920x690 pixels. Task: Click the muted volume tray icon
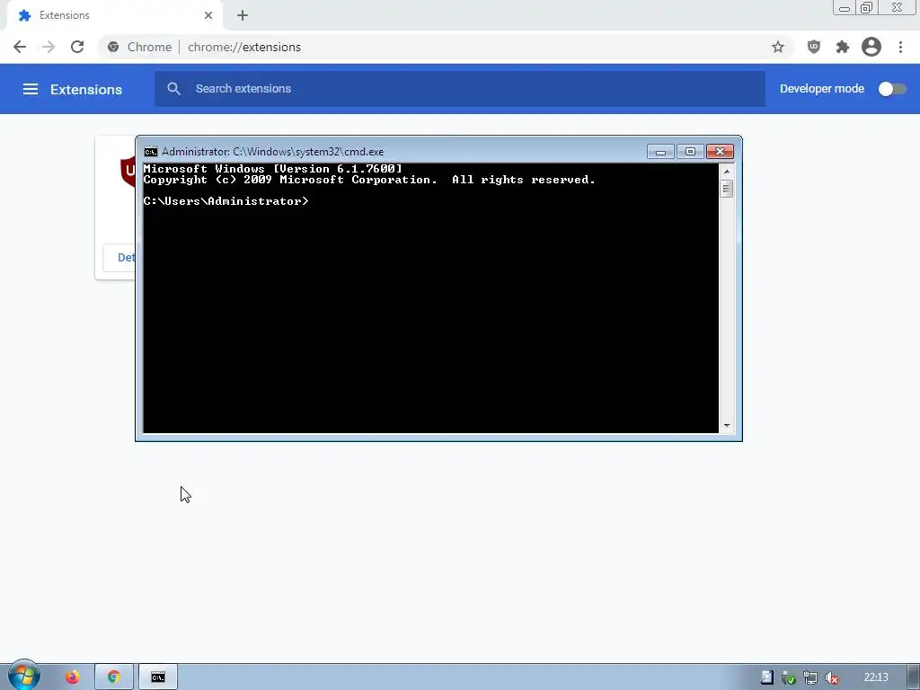point(831,678)
